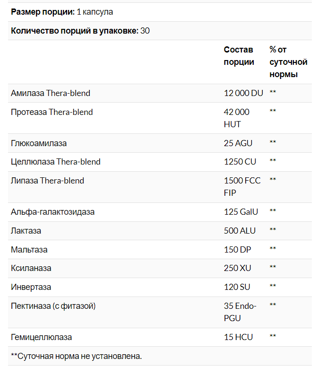Select the 'Амилаза Thera-blend' ingredient row
The height and width of the screenshot is (367, 318).
point(51,93)
